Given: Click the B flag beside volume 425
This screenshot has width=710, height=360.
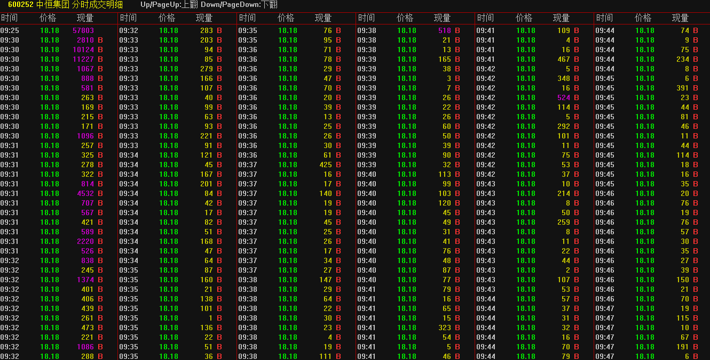Looking at the screenshot, I should [x=338, y=165].
